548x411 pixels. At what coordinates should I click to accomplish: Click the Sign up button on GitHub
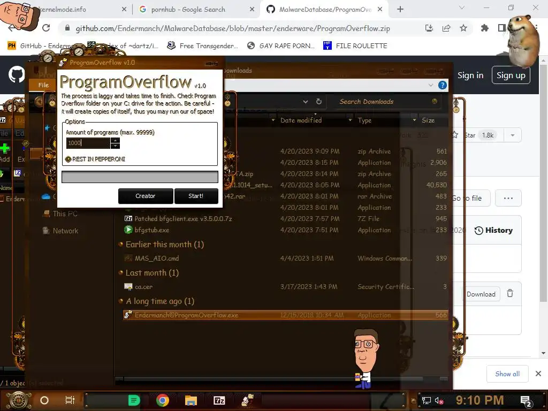pos(511,75)
